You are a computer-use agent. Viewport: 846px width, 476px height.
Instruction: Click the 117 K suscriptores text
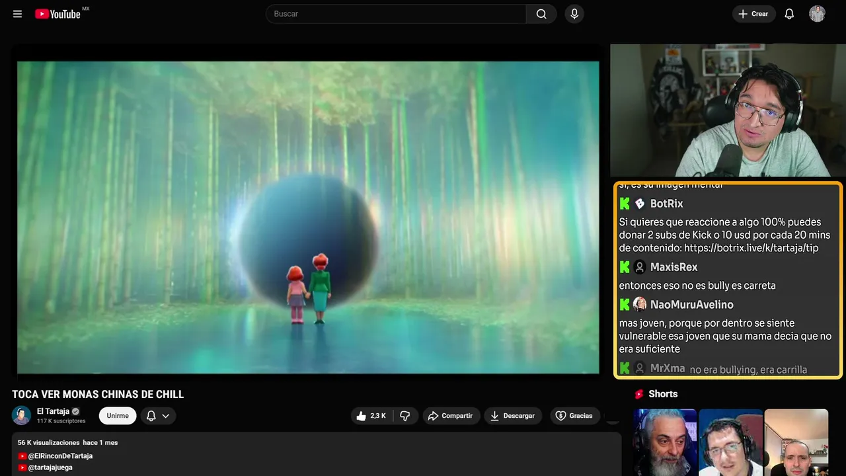(x=61, y=421)
